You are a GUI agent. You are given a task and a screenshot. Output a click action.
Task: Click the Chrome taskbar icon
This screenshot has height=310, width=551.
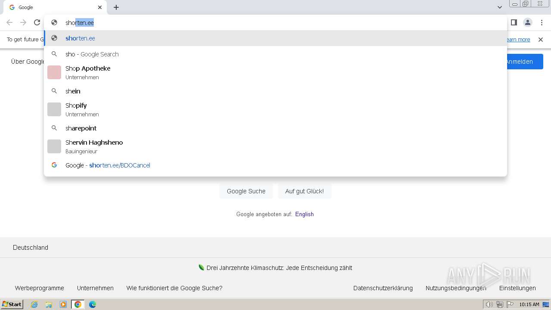[x=78, y=304]
